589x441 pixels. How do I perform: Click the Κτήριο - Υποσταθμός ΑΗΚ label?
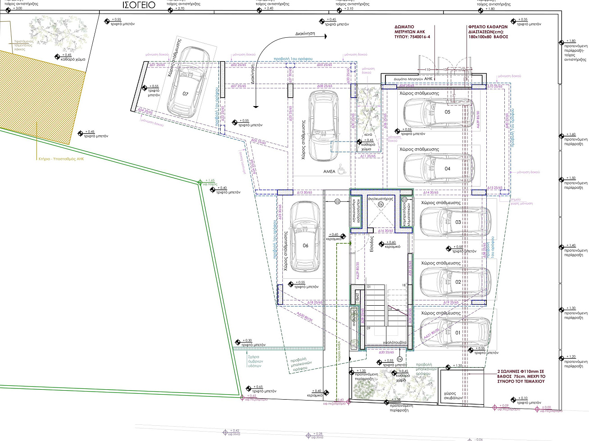61,159
